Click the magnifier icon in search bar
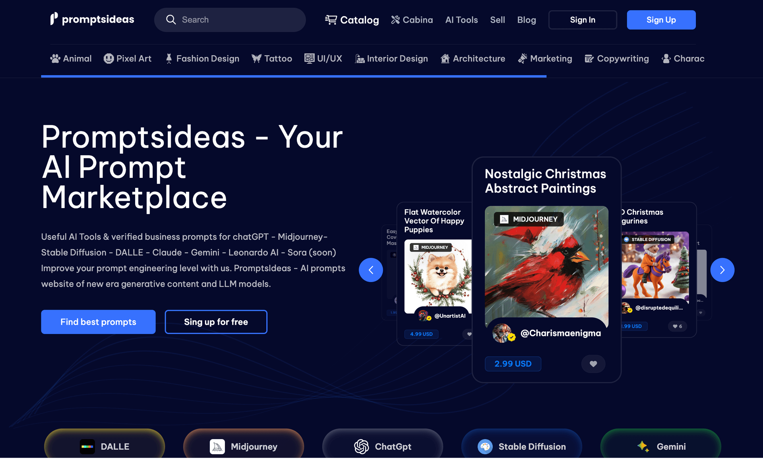This screenshot has width=763, height=459. click(171, 19)
